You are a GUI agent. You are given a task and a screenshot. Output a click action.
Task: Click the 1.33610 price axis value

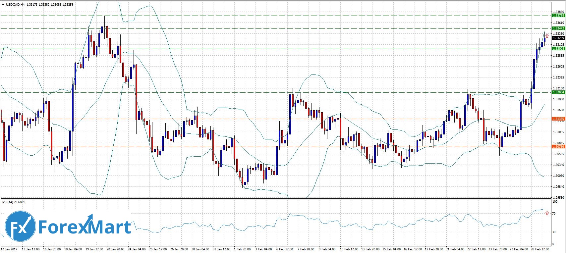[x=559, y=23]
